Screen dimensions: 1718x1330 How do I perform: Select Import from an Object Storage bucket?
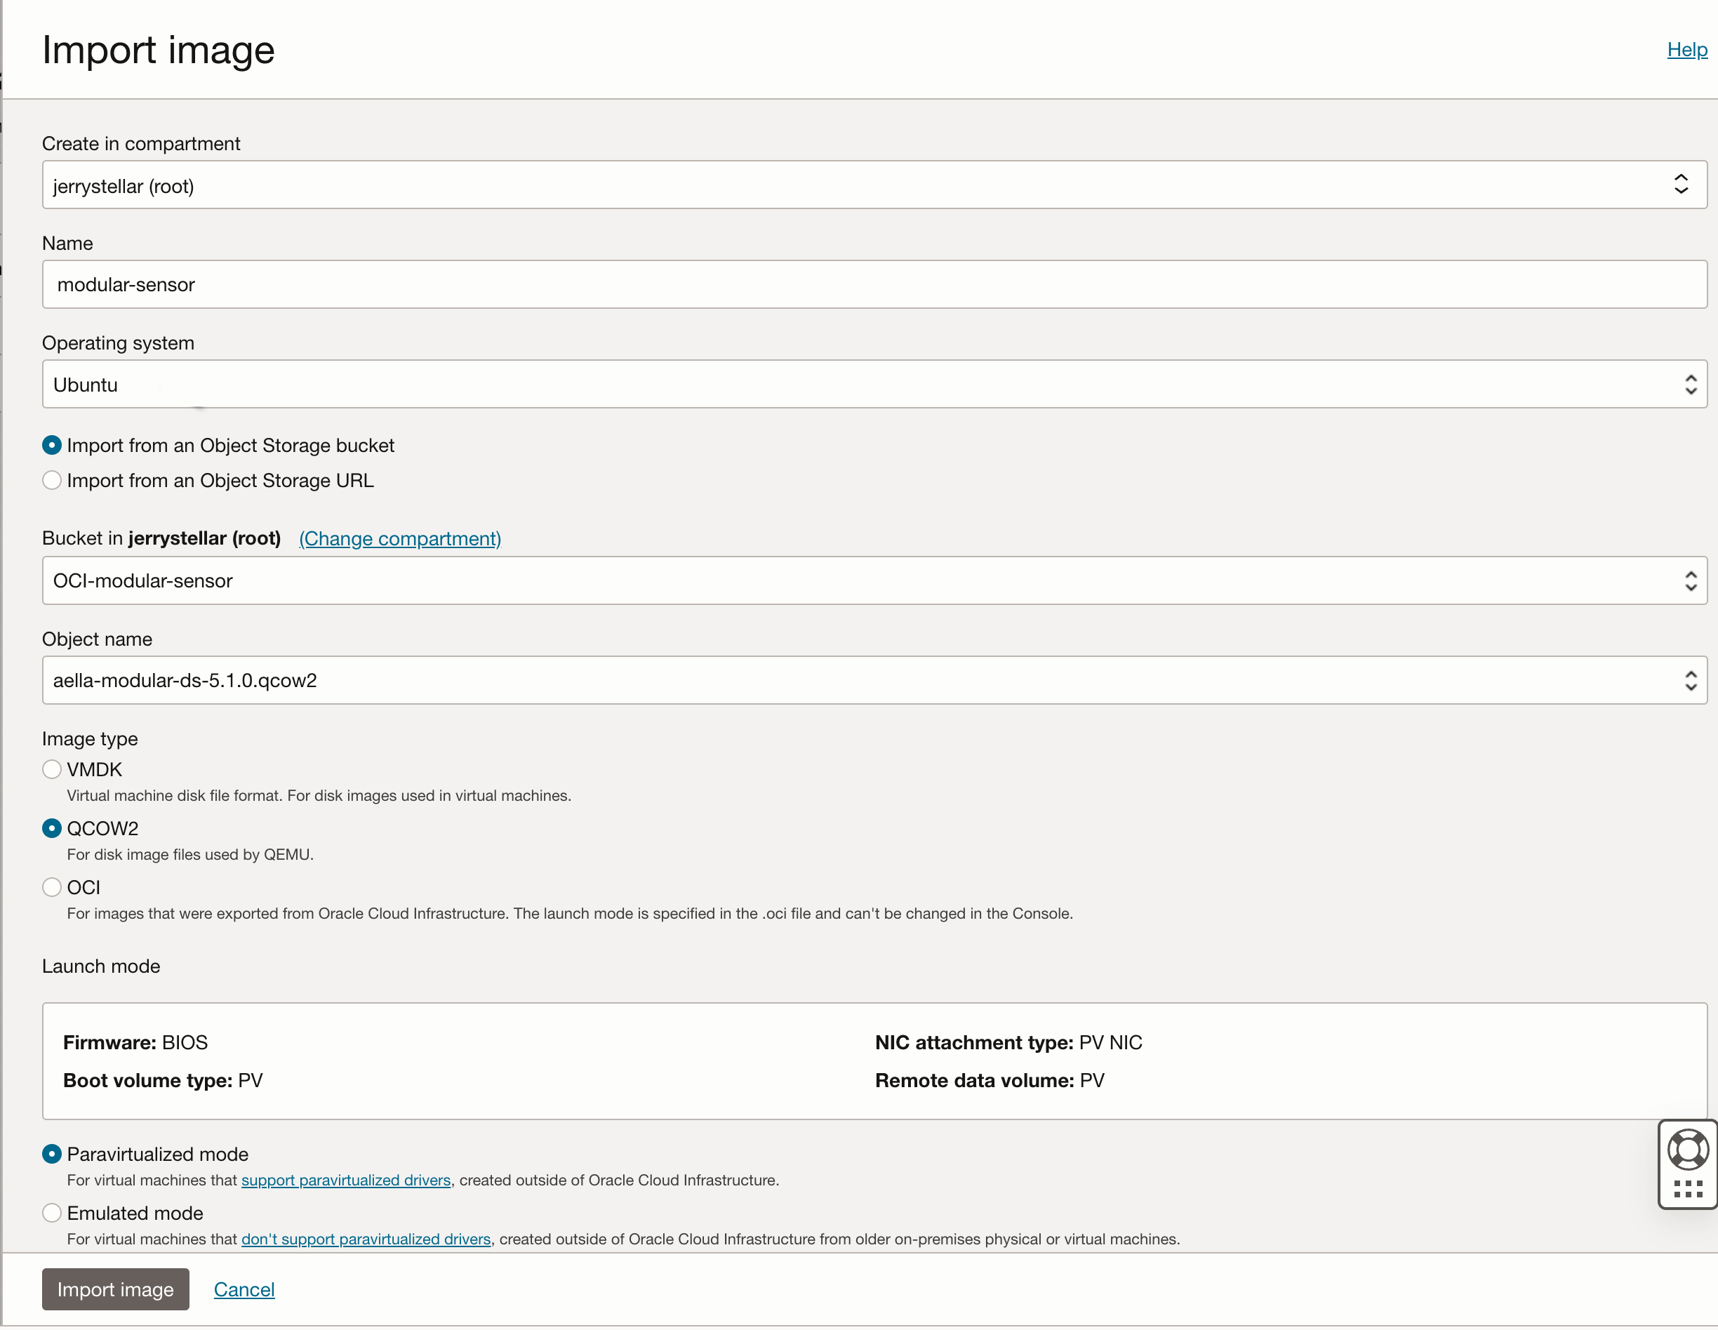[x=52, y=445]
